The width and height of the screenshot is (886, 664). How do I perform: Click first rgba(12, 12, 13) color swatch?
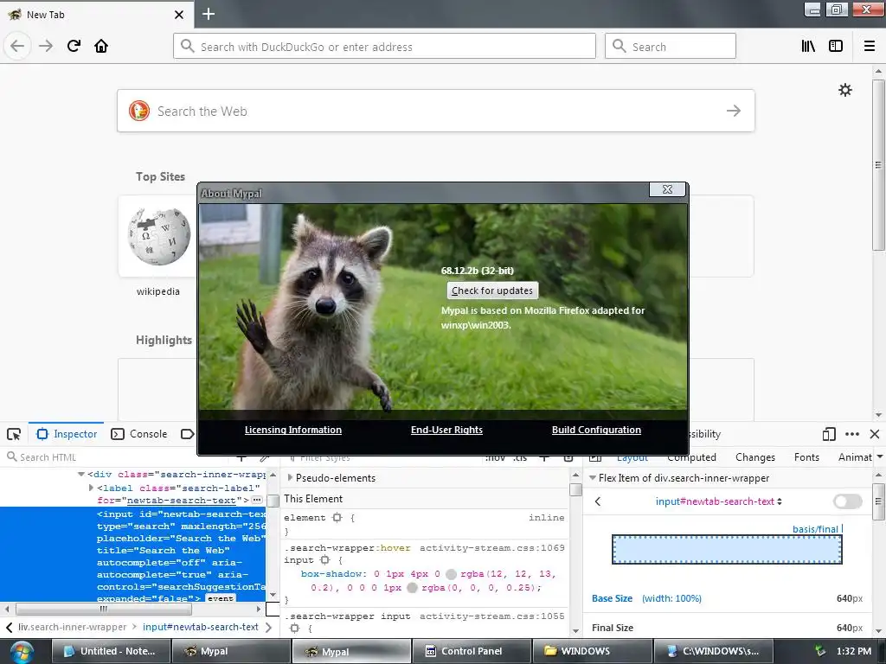coord(451,574)
